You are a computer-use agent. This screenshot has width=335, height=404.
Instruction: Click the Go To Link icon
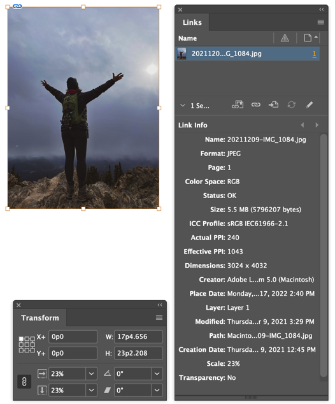click(x=273, y=105)
